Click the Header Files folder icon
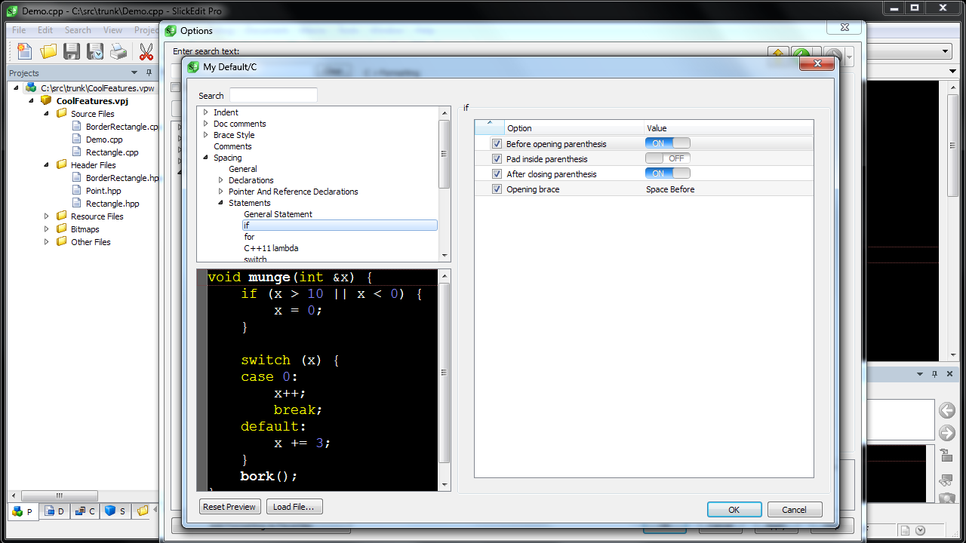The height and width of the screenshot is (543, 966). pyautogui.click(x=62, y=165)
